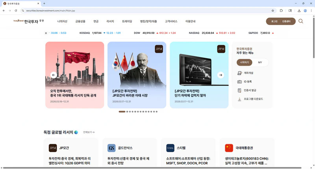Open 생이테크놀로지(600183 CHN) report headline
Image resolution: width=315 pixels, height=169 pixels.
point(247,161)
